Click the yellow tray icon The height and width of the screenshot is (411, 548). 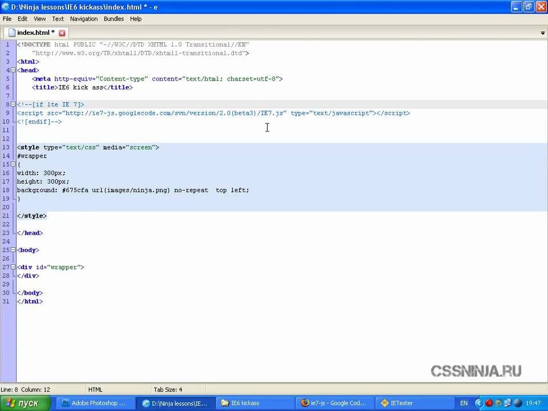coord(498,403)
